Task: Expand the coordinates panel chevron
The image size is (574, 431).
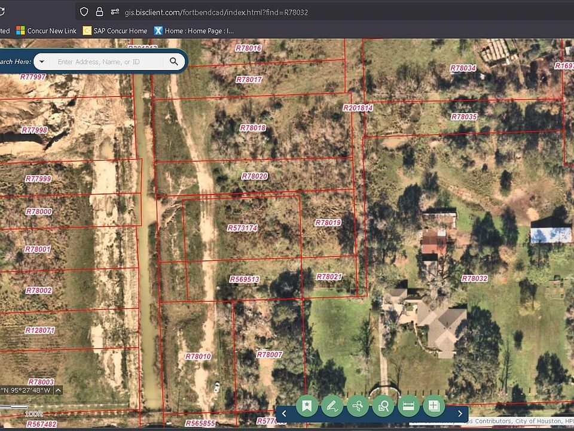Action: point(58,390)
